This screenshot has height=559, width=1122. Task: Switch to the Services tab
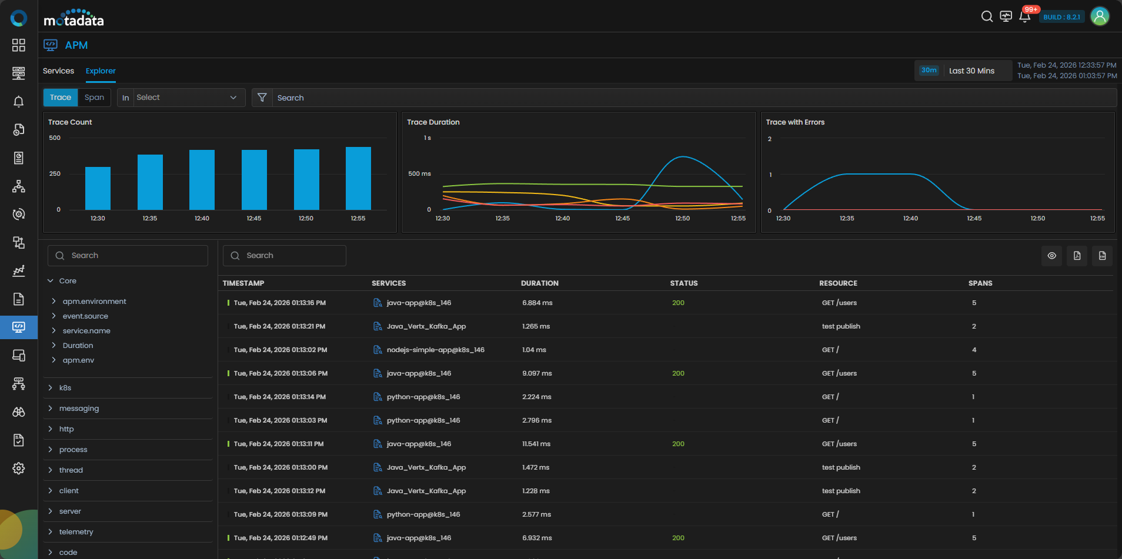coord(58,71)
